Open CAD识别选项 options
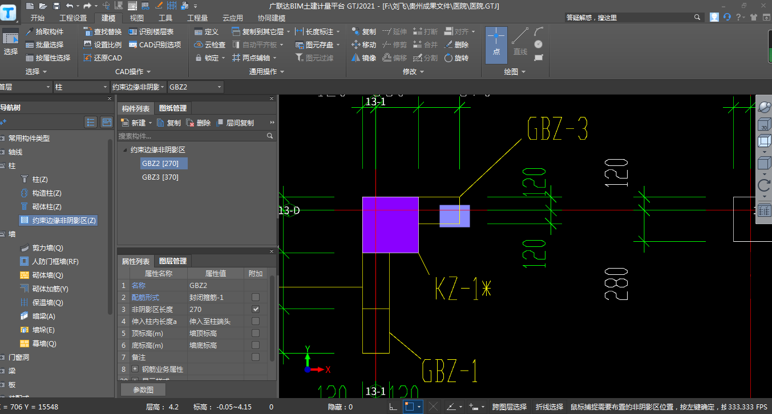Image resolution: width=772 pixels, height=414 pixels. pyautogui.click(x=155, y=44)
